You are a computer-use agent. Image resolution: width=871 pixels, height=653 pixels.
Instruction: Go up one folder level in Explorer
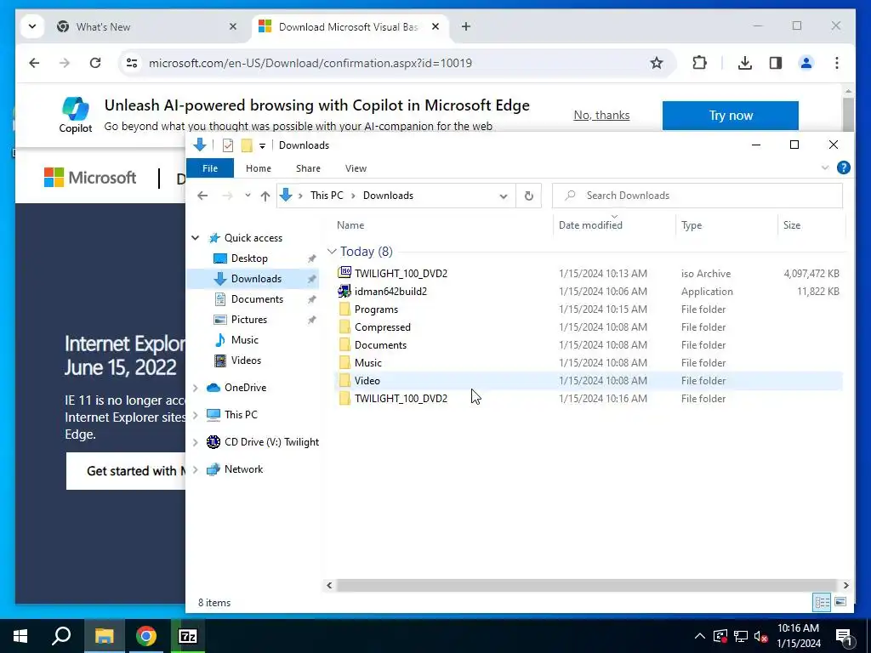(265, 196)
